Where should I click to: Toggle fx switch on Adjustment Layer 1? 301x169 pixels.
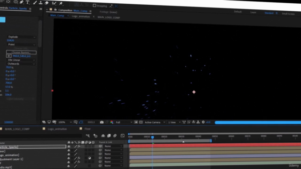pyautogui.click(x=79, y=158)
